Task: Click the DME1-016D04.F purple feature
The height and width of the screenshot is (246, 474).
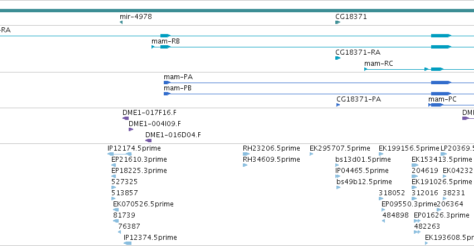Action: [x=148, y=141]
